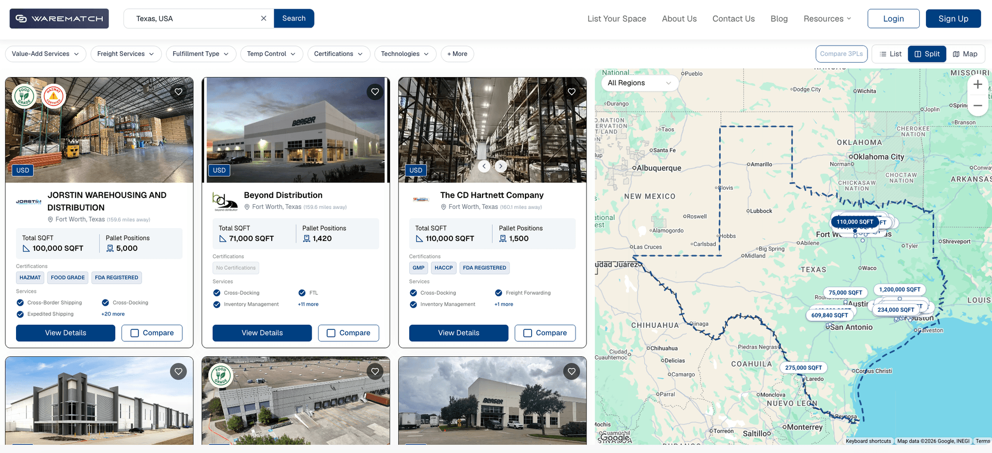Show previous photo of CD Hartnett listing
The width and height of the screenshot is (992, 453).
pos(484,166)
